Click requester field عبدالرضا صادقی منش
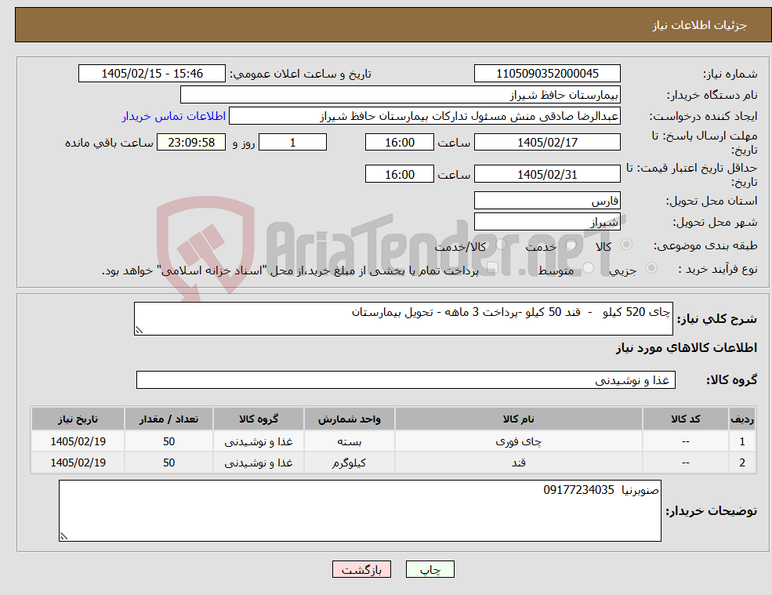 424,116
